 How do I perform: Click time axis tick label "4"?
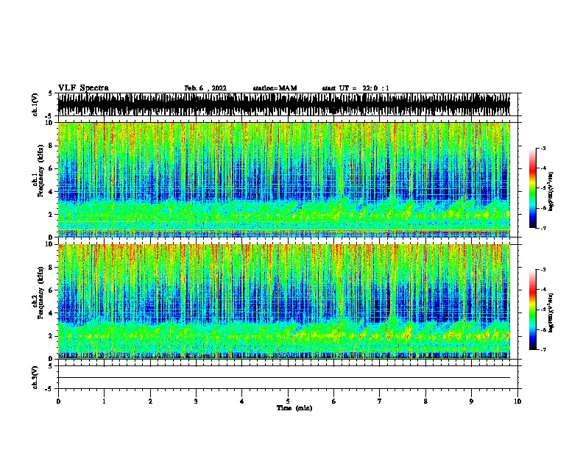(242, 401)
